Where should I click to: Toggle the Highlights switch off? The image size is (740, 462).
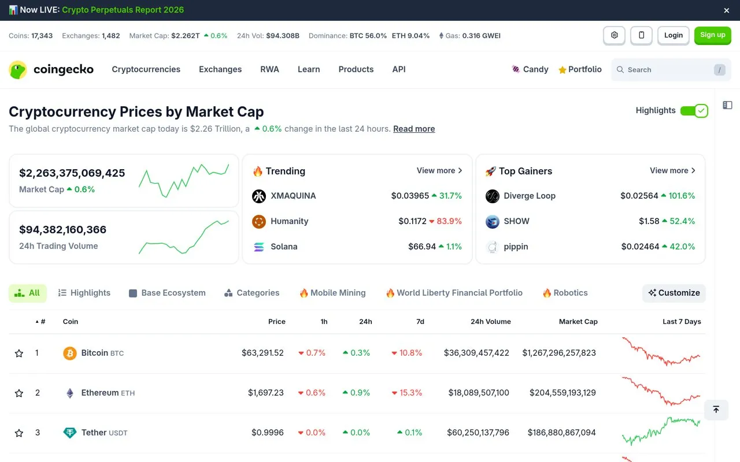point(694,110)
